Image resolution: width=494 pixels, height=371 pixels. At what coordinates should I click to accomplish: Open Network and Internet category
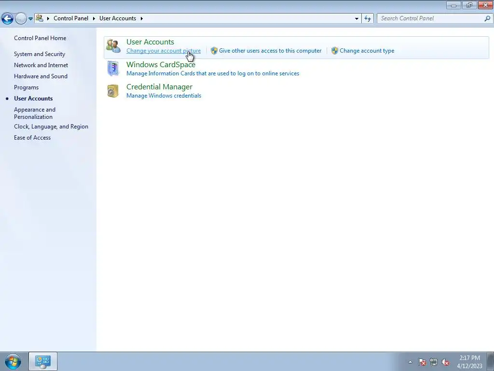(x=41, y=65)
